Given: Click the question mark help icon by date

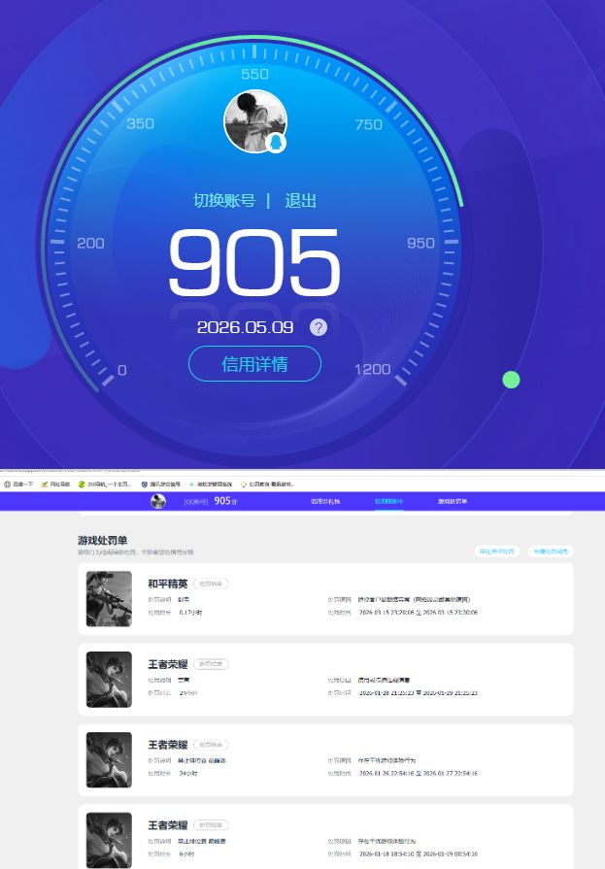Looking at the screenshot, I should coord(319,327).
